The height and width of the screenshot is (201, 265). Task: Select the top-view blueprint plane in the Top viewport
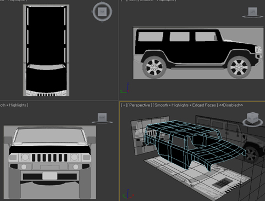(x=46, y=50)
